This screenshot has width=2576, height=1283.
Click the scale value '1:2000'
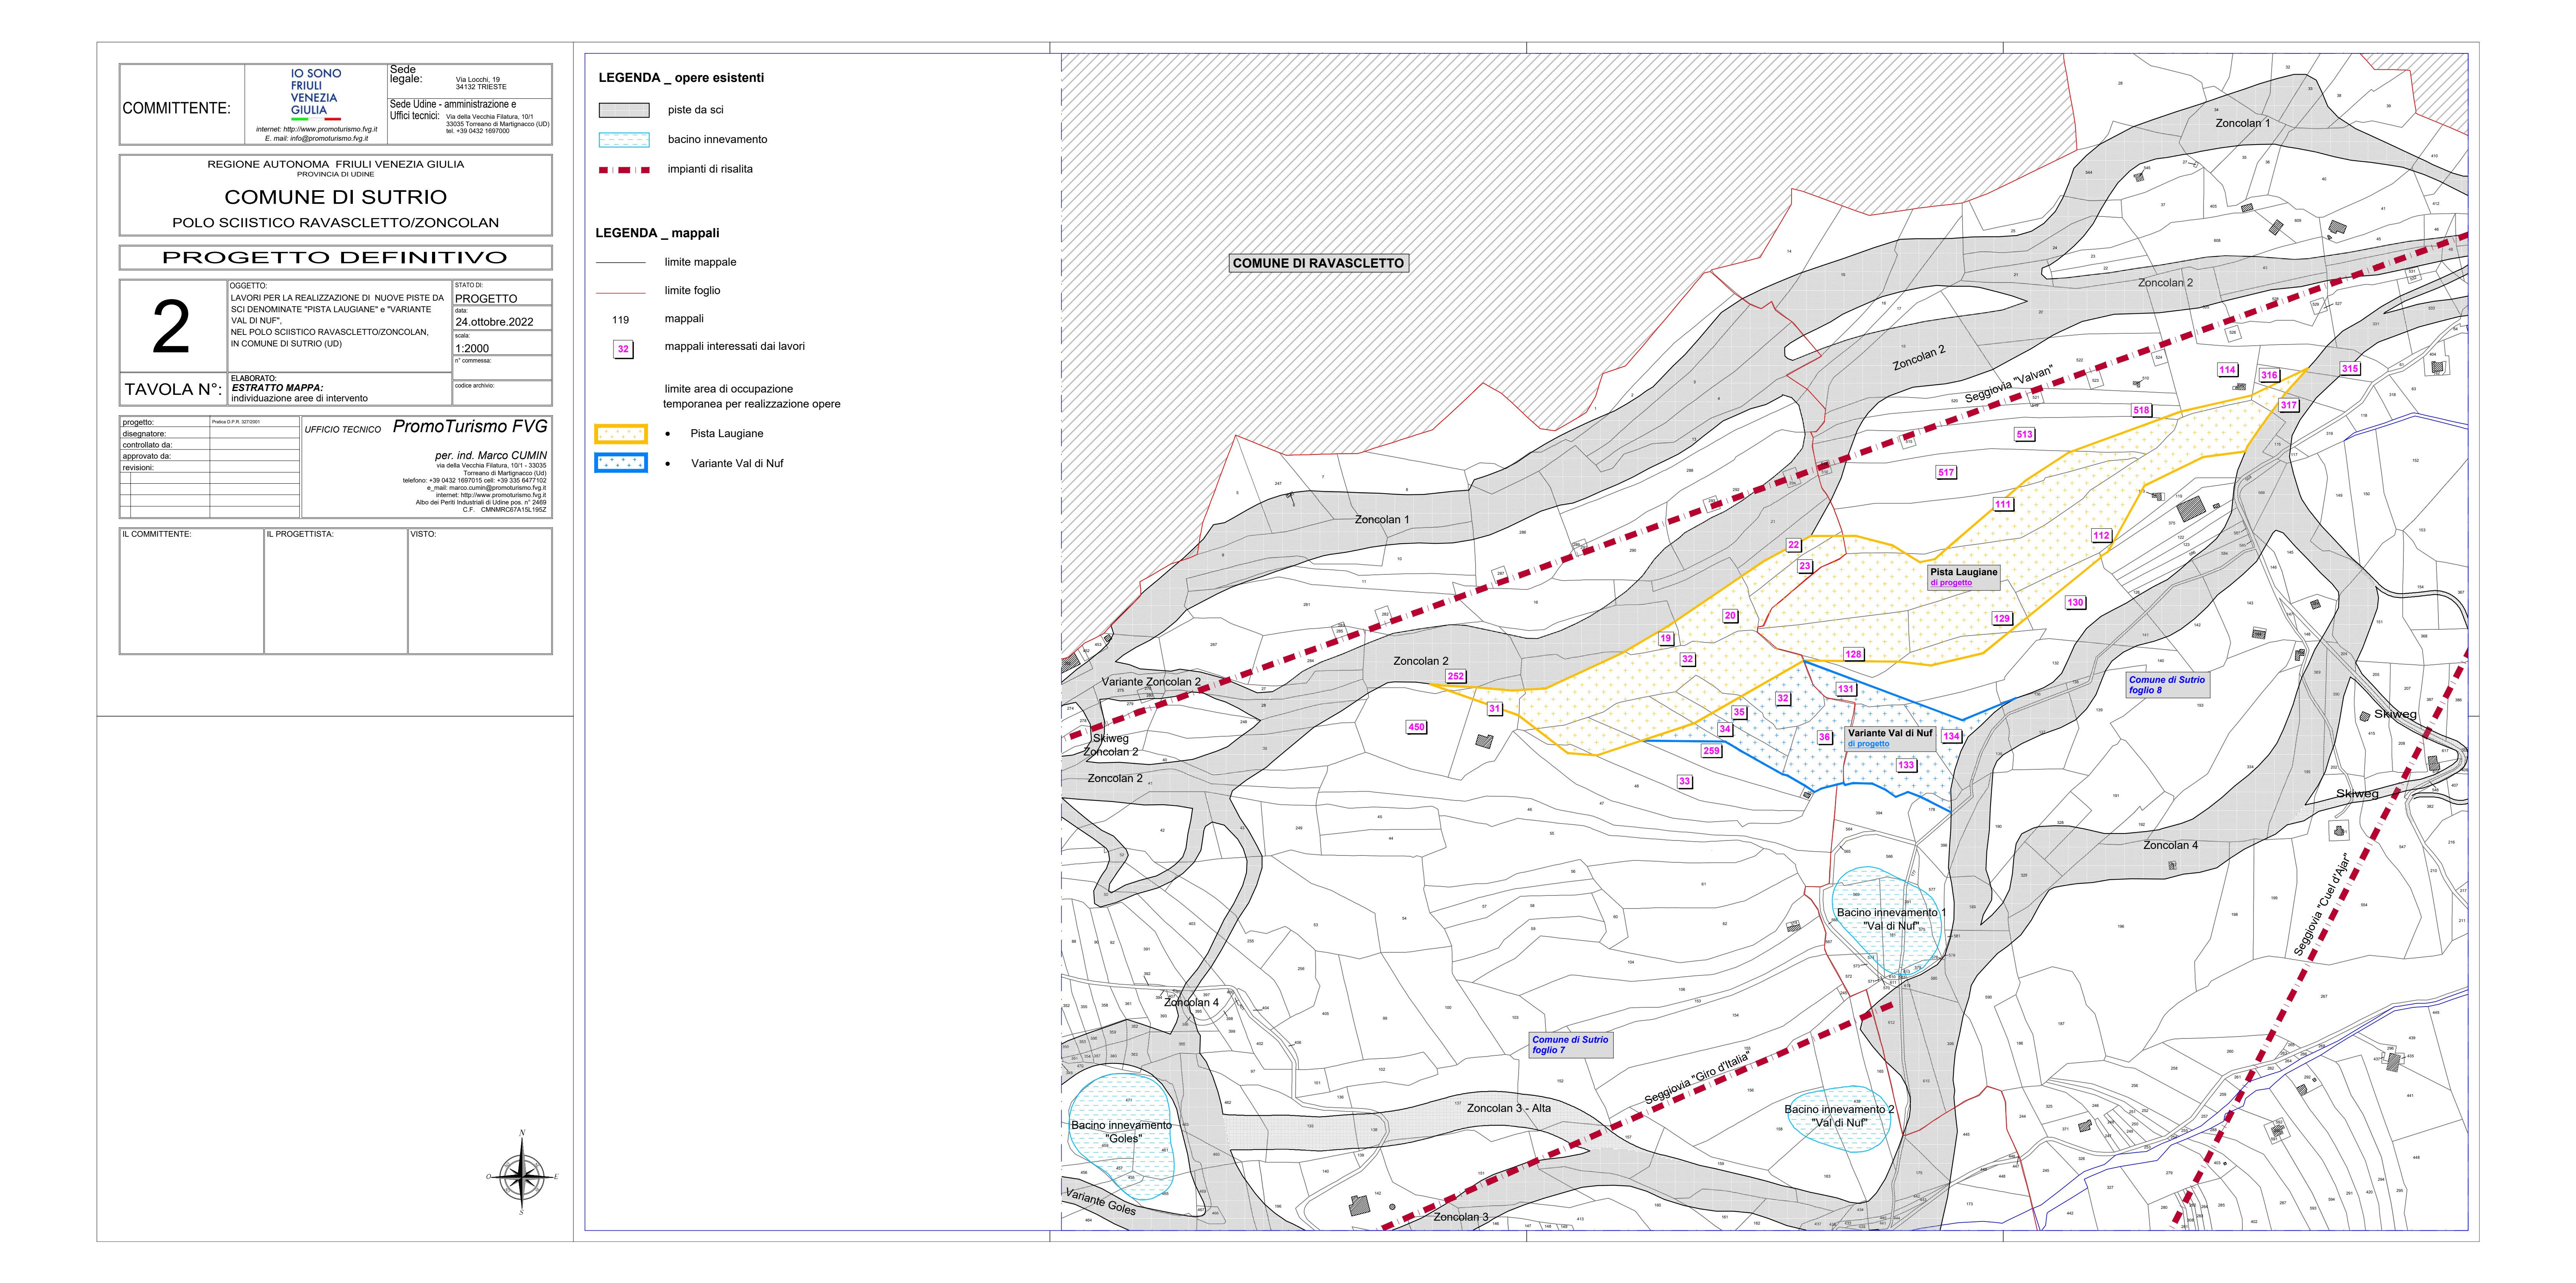(472, 349)
